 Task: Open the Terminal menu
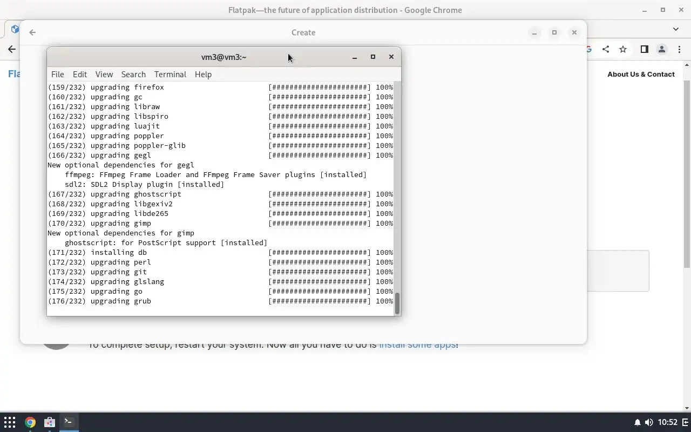170,75
